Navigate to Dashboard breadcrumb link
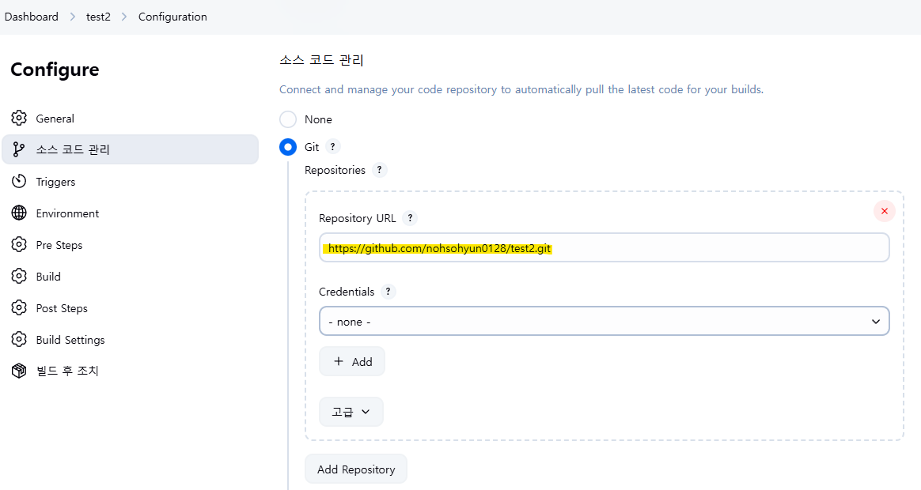 [x=32, y=17]
